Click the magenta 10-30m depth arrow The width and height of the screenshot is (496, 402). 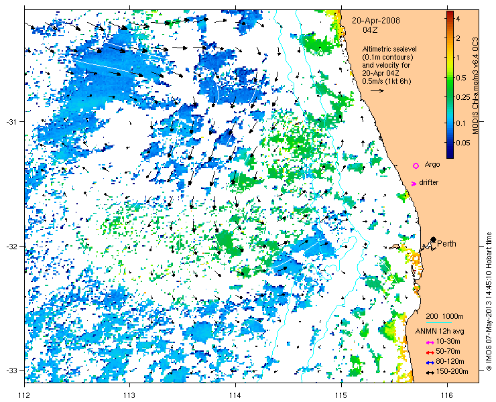click(430, 342)
